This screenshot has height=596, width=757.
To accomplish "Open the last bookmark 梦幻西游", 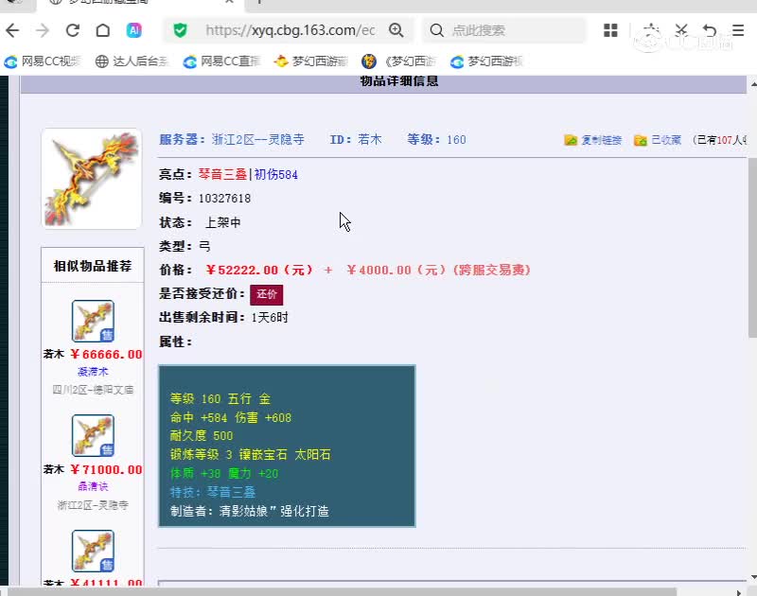I will pyautogui.click(x=486, y=61).
